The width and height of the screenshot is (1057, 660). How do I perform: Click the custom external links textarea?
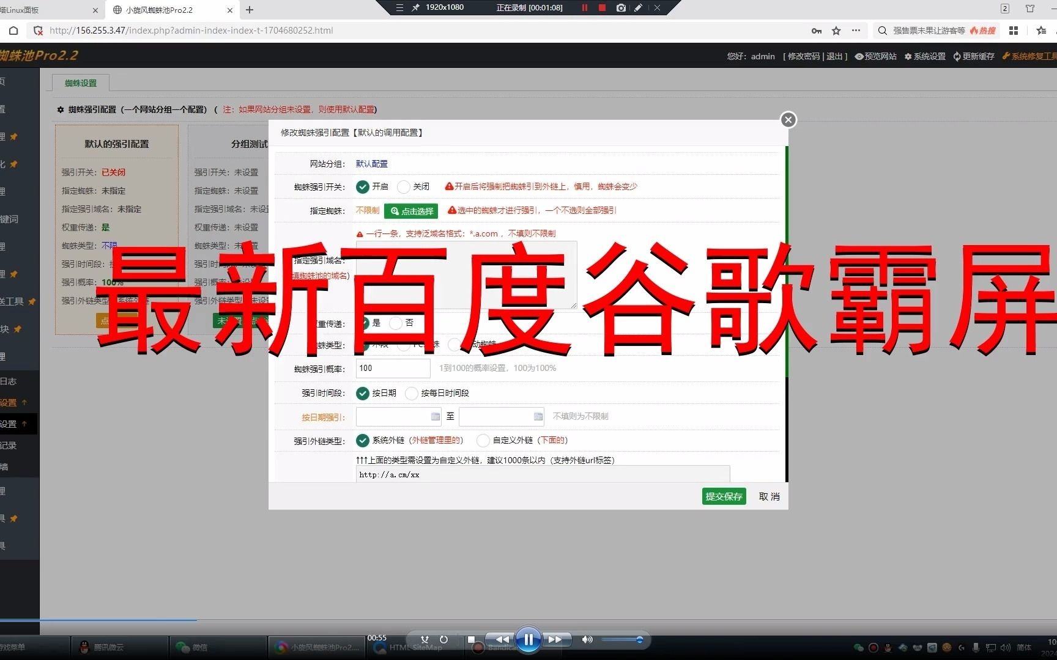pyautogui.click(x=543, y=474)
